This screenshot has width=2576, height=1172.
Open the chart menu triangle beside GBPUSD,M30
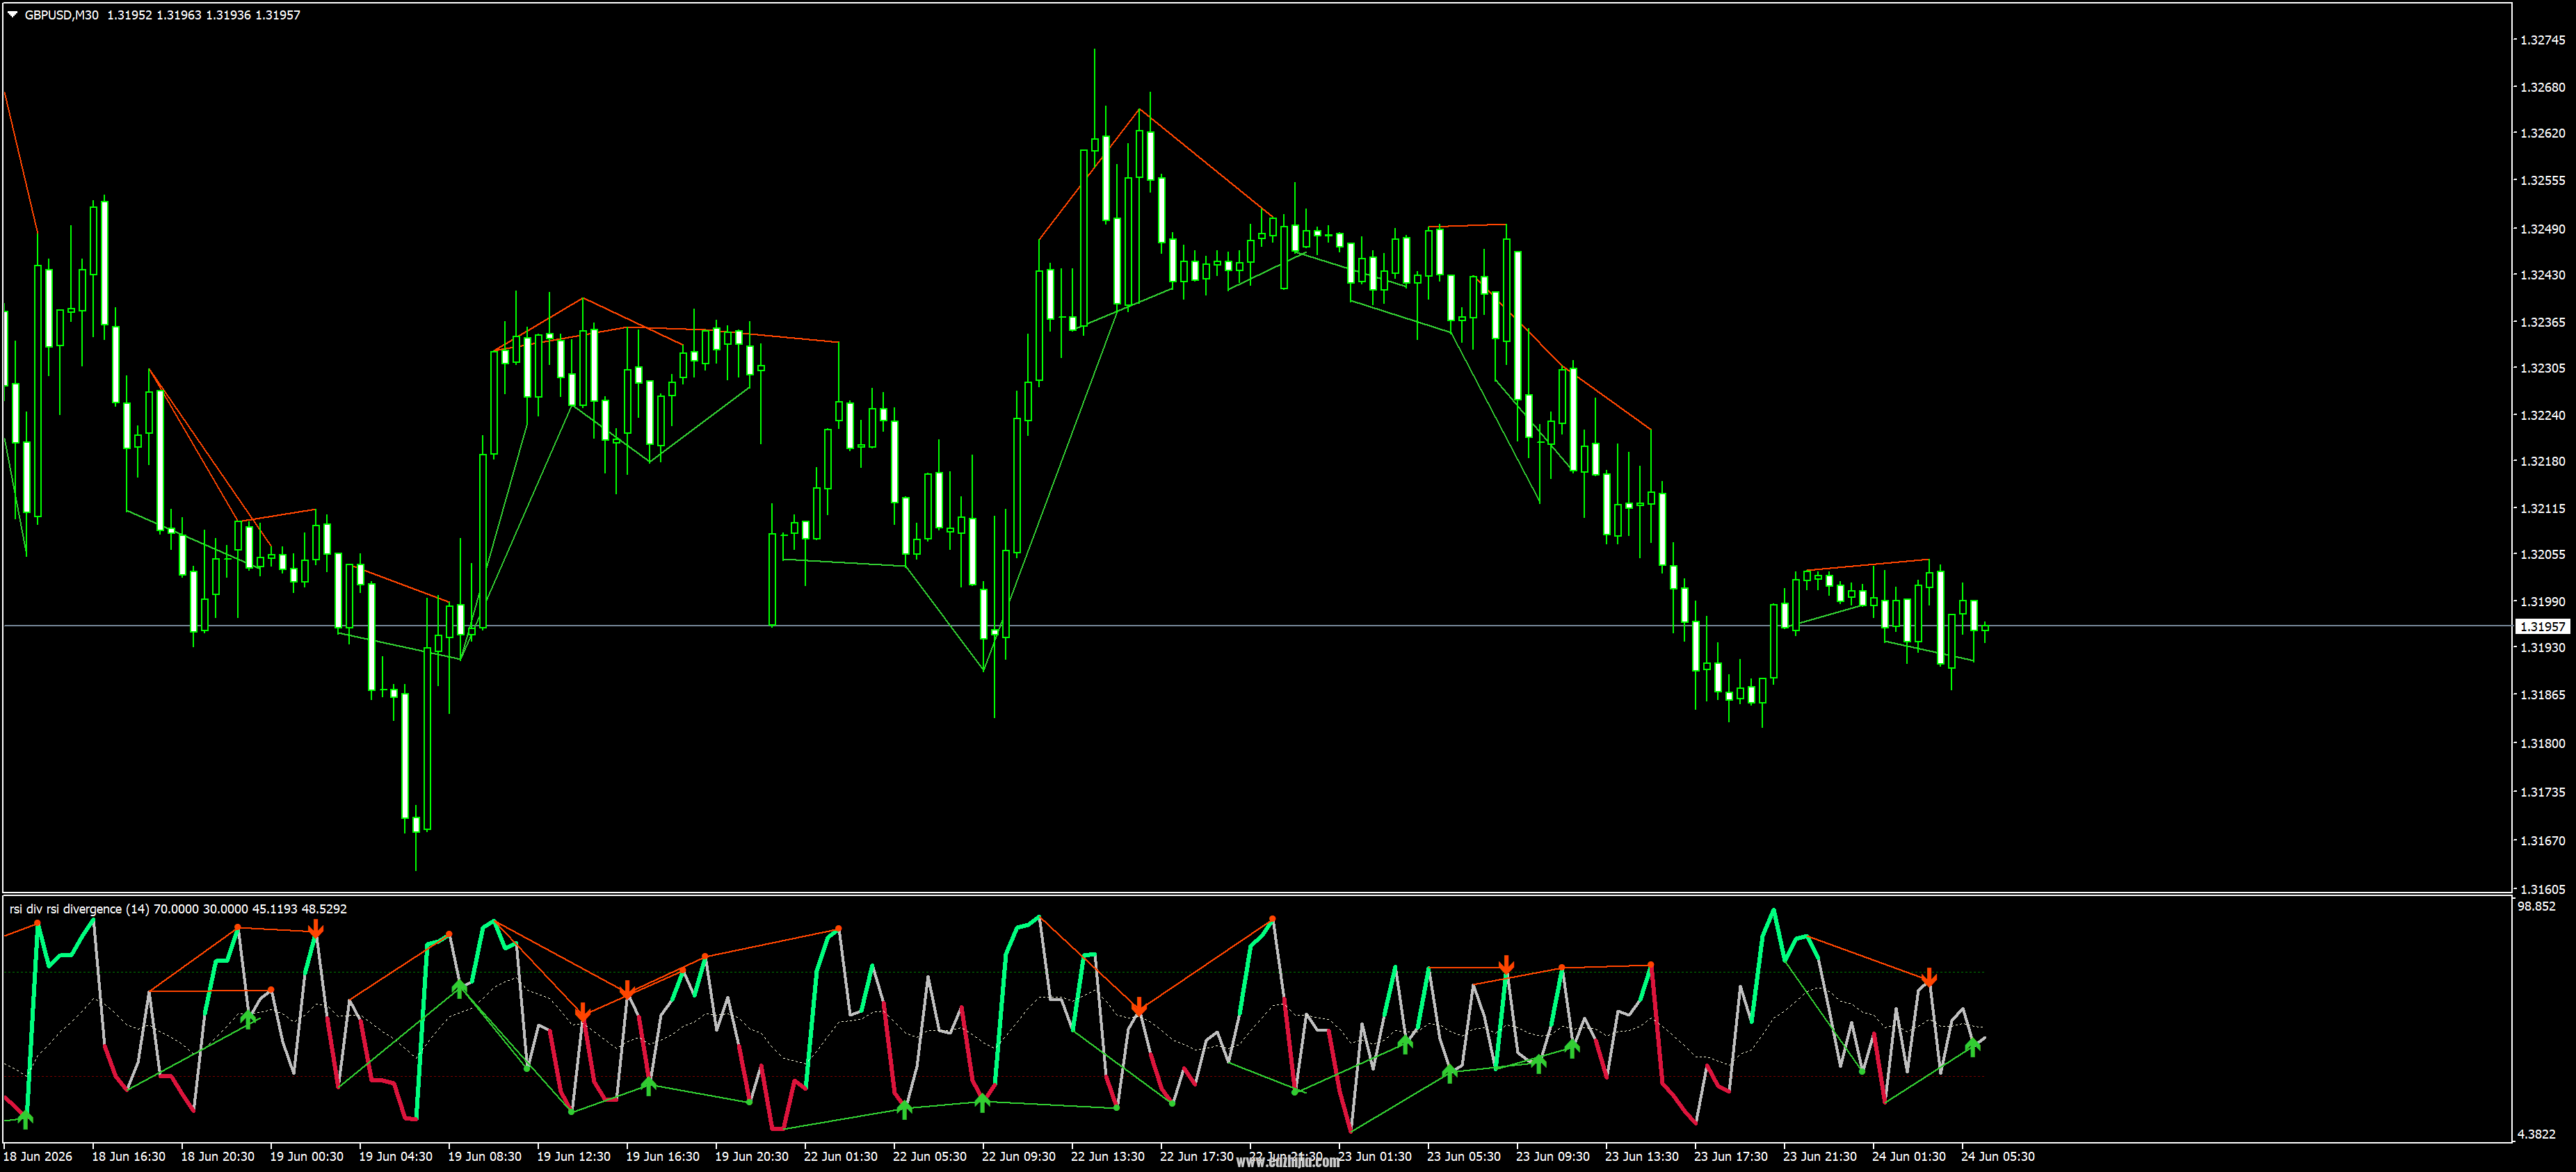pyautogui.click(x=12, y=15)
